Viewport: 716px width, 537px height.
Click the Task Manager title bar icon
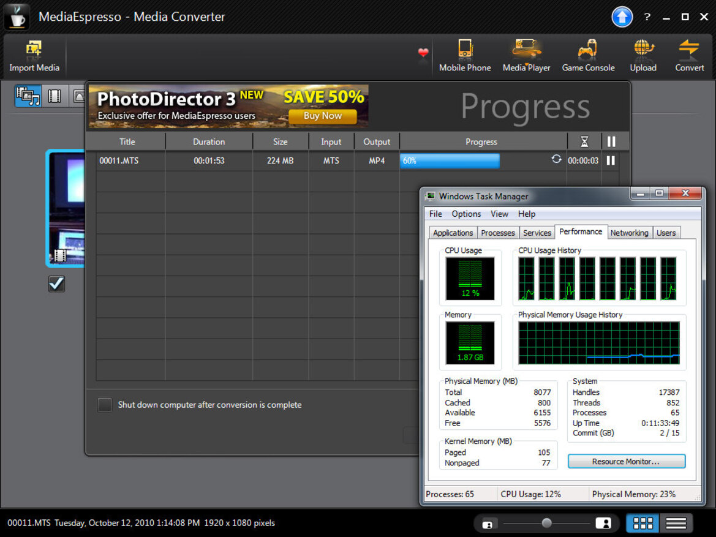point(431,197)
